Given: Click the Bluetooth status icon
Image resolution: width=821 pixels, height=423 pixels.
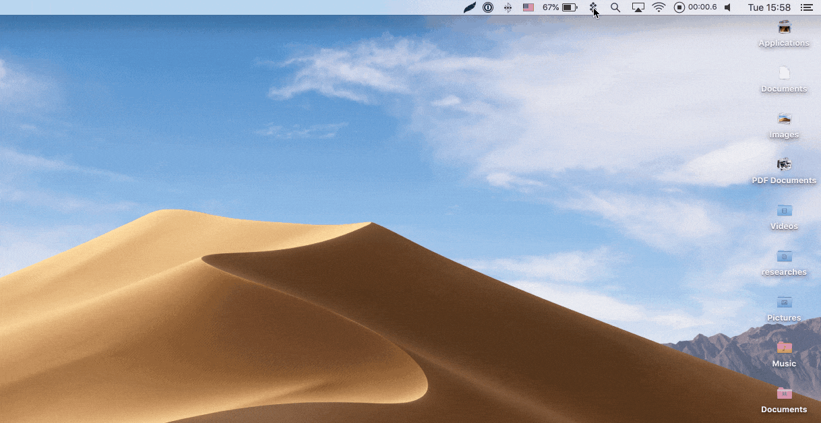Looking at the screenshot, I should coord(508,7).
